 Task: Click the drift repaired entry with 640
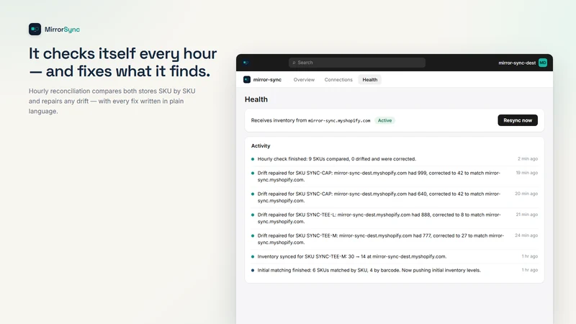394,197
